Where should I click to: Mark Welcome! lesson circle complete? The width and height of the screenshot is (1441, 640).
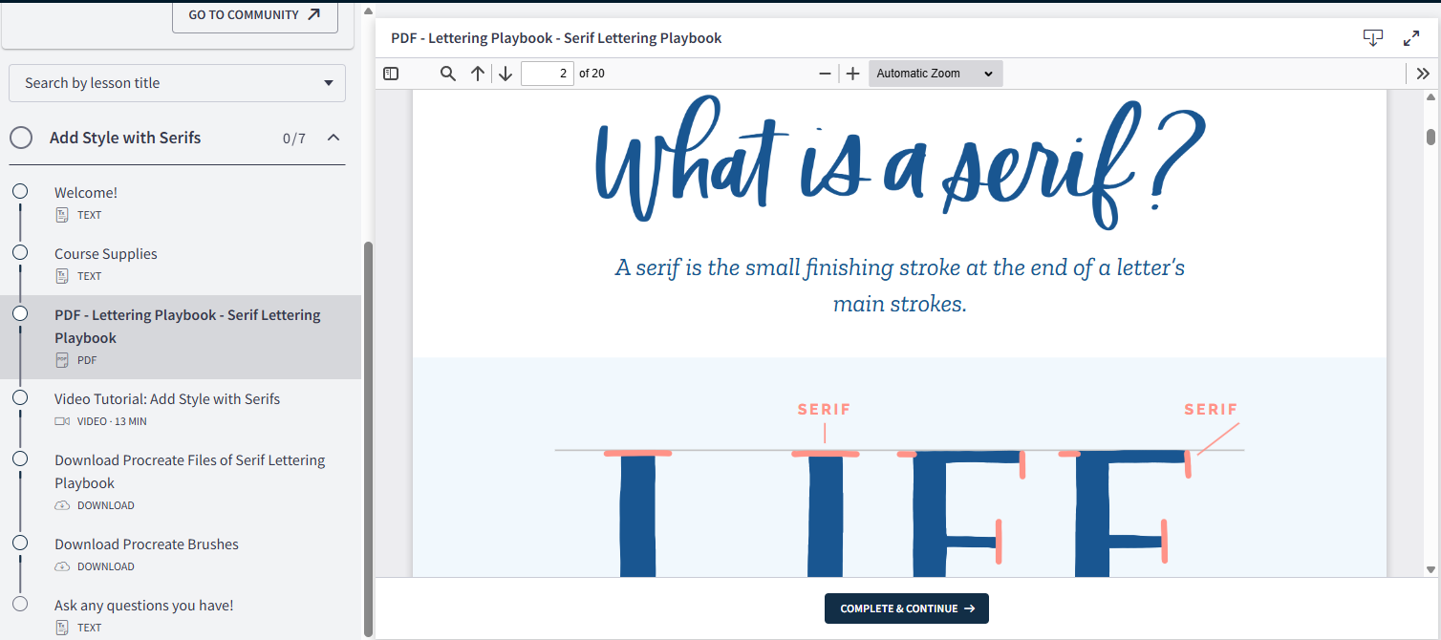20,191
